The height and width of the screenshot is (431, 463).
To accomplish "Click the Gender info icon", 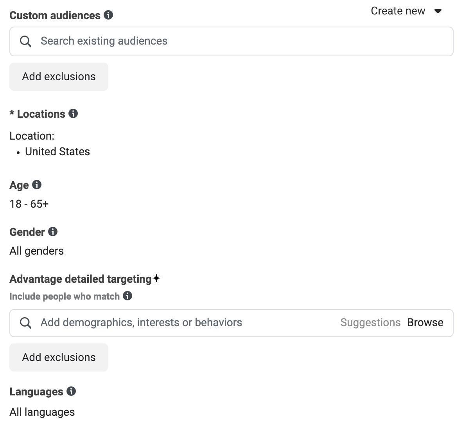I will click(52, 232).
